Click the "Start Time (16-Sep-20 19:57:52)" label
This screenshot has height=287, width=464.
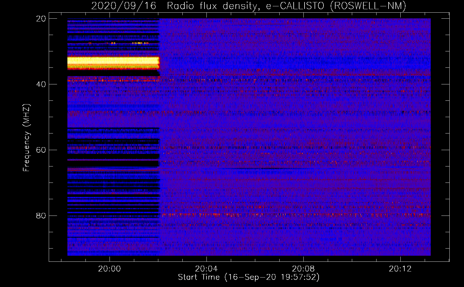249,277
